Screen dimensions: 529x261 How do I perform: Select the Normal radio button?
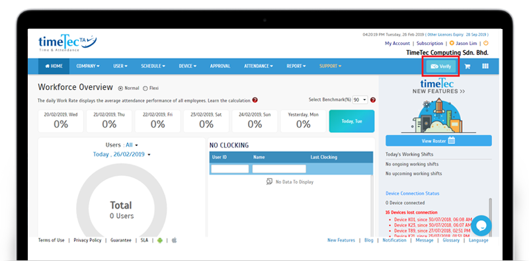[x=120, y=89]
